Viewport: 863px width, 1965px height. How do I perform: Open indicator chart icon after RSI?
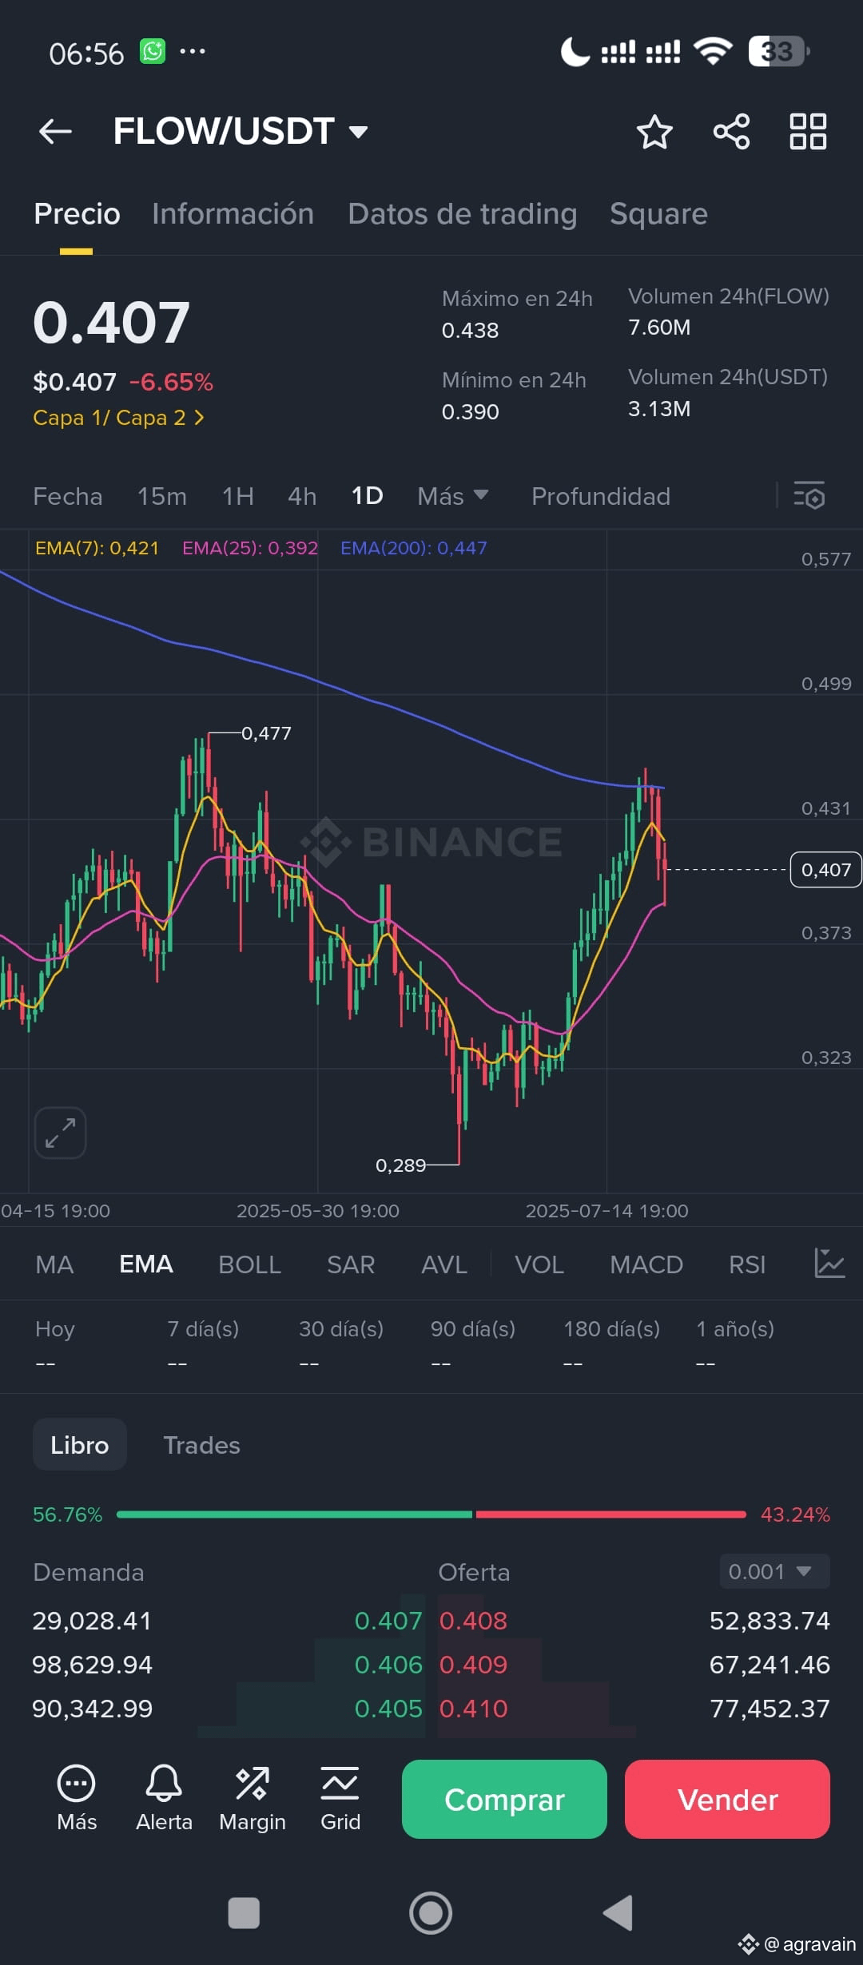[829, 1264]
